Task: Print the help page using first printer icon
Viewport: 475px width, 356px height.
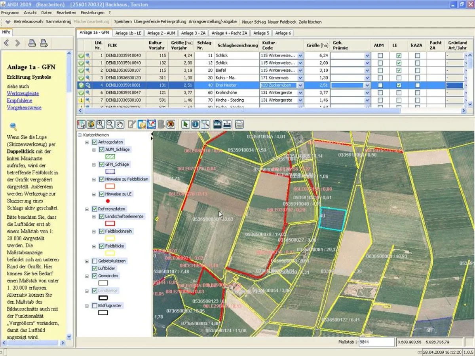Action: 32,43
